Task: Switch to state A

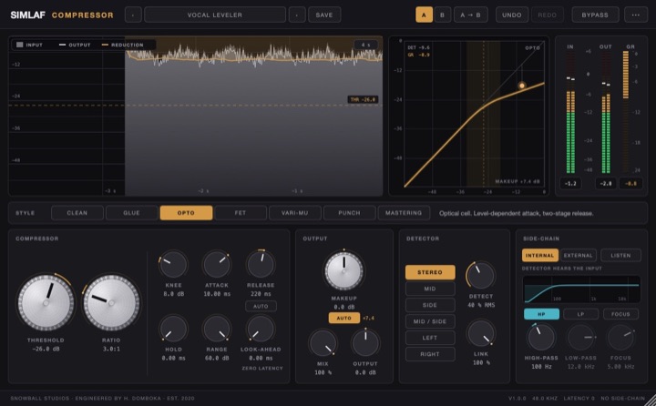Action: click(x=424, y=15)
